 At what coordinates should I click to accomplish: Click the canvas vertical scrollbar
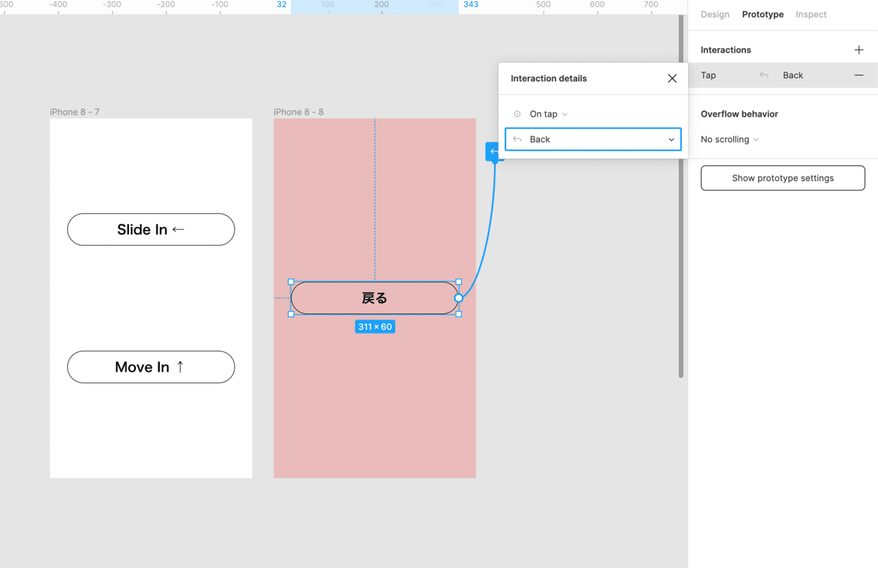[680, 206]
